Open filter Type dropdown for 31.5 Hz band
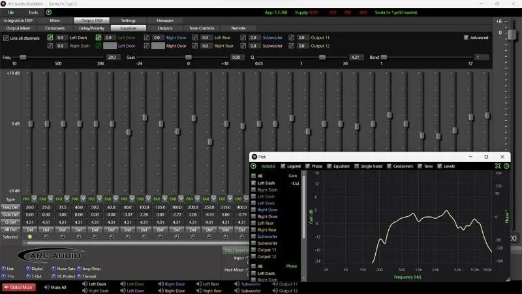This screenshot has width=522, height=294. (x=67, y=199)
